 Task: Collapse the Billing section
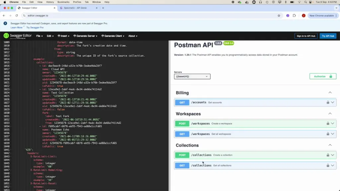330,93
